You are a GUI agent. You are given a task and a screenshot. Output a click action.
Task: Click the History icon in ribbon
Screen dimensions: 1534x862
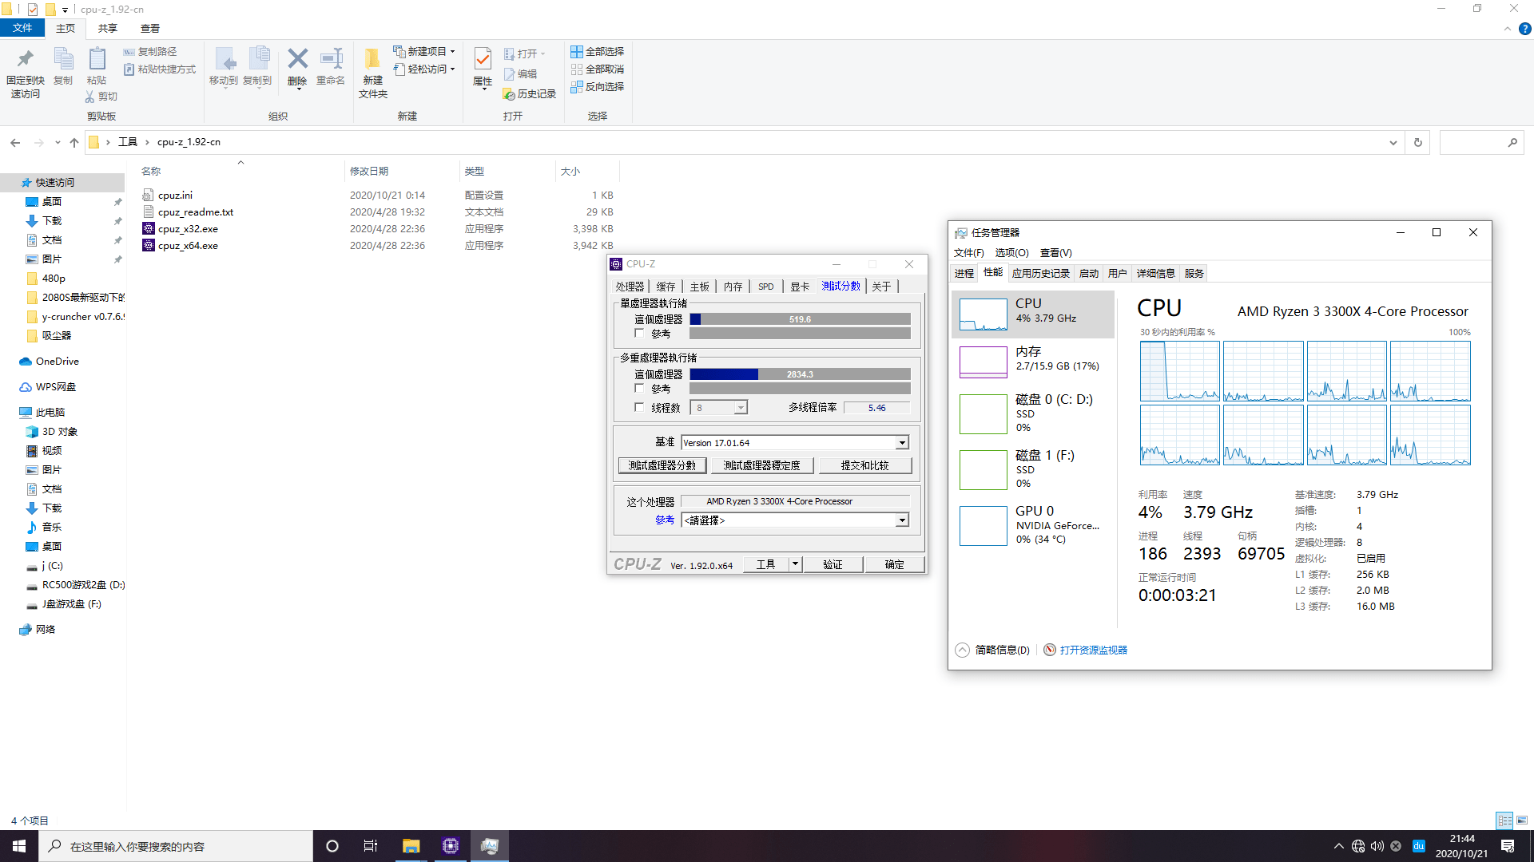coord(508,94)
